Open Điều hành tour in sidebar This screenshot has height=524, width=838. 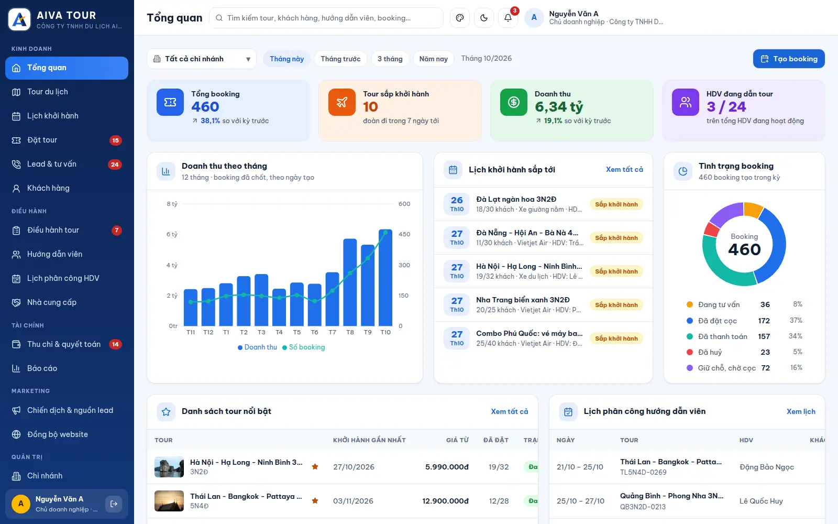(67, 230)
